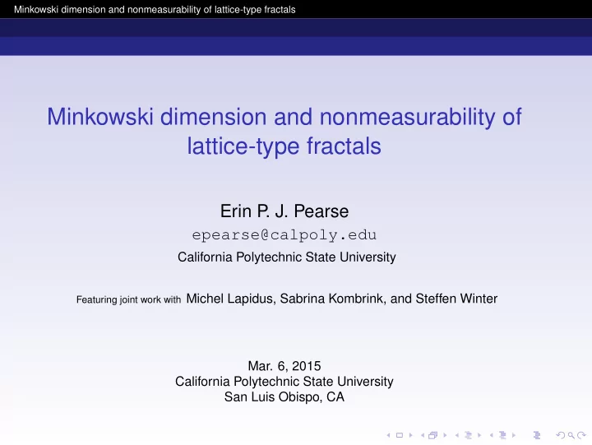The width and height of the screenshot is (592, 445).
Task: Click the stacked frames icon
Action: pos(432,435)
